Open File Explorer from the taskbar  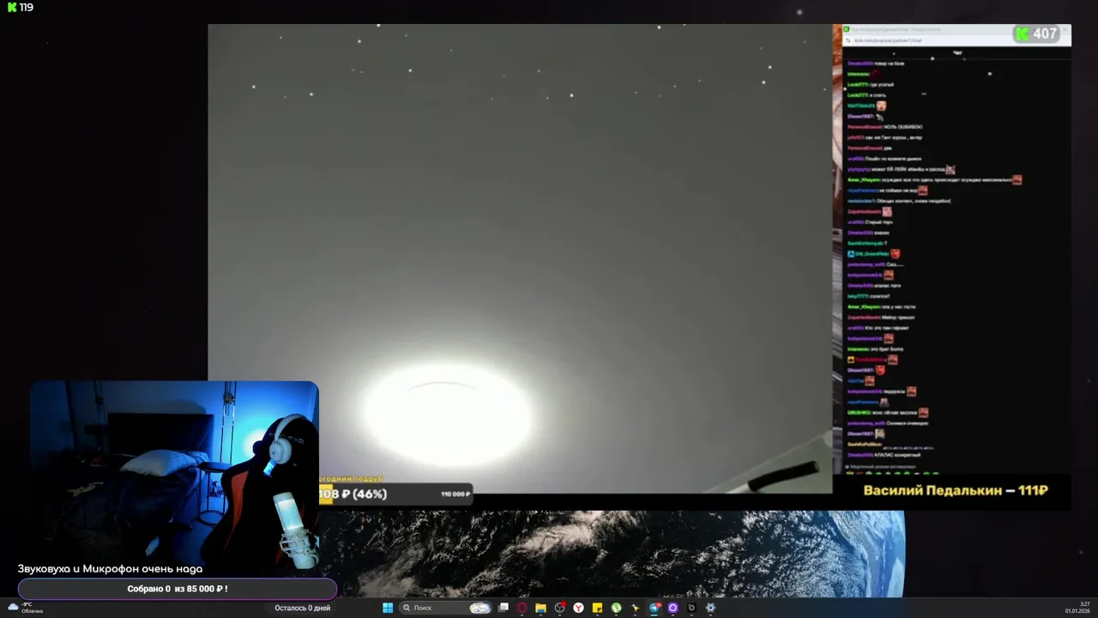pos(540,608)
